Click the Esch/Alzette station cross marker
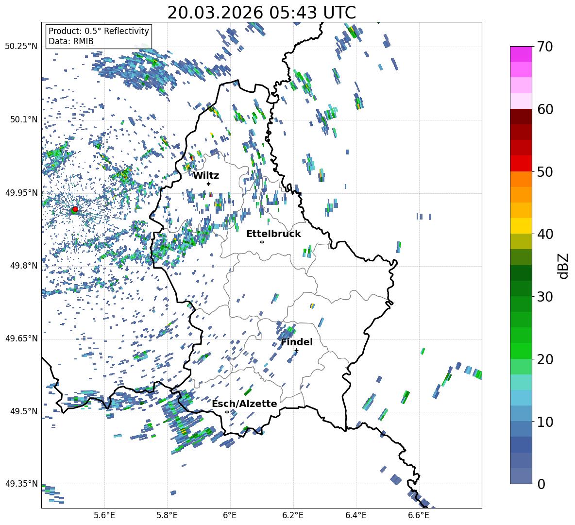The width and height of the screenshot is (575, 525). click(x=227, y=412)
